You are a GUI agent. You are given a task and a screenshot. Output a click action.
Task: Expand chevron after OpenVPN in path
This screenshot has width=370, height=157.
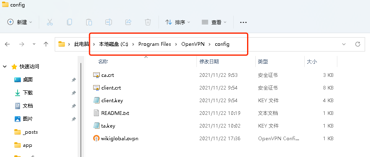(x=210, y=45)
